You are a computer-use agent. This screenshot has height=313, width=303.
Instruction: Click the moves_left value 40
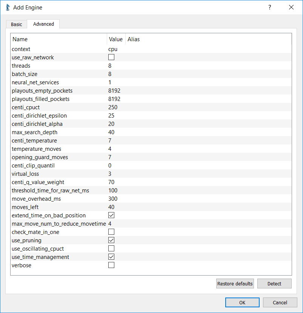click(x=111, y=207)
